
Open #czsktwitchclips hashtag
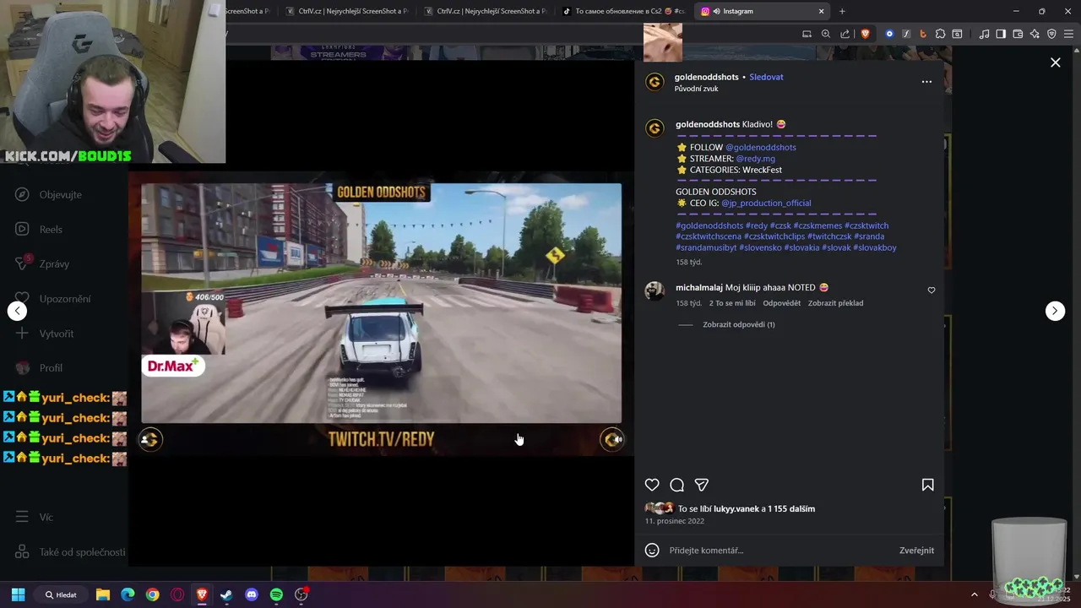[774, 236]
